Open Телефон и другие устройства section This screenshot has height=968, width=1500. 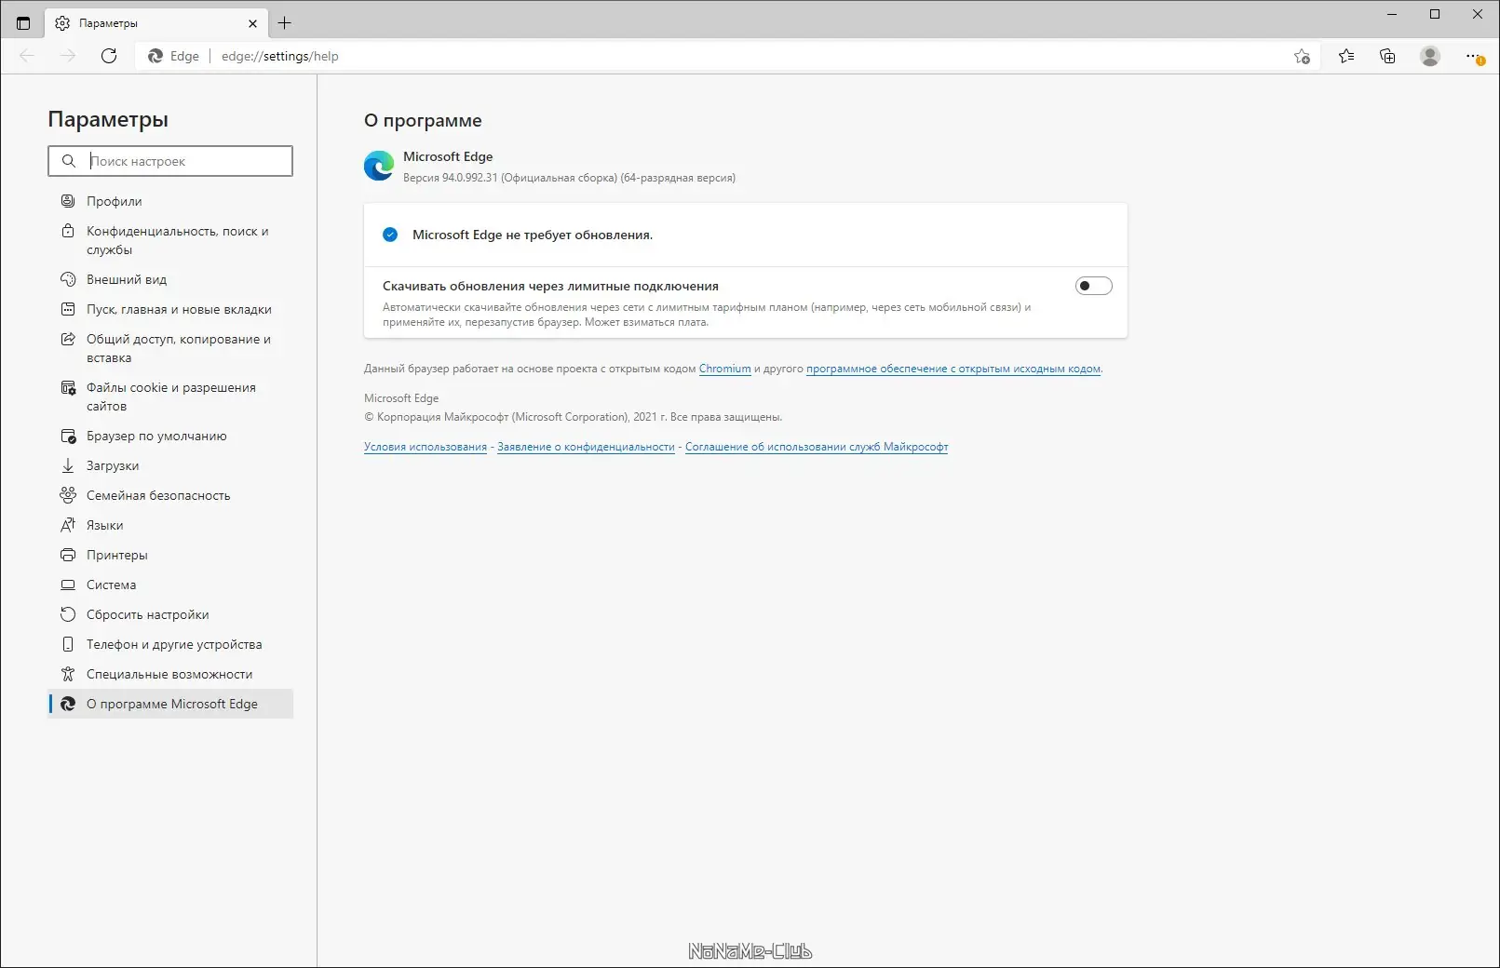170,644
